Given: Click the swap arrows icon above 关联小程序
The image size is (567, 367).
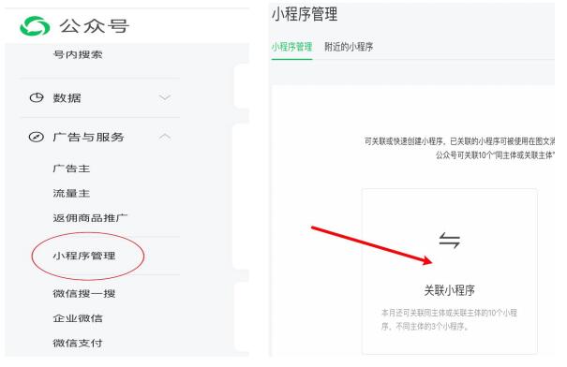Looking at the screenshot, I should (449, 241).
